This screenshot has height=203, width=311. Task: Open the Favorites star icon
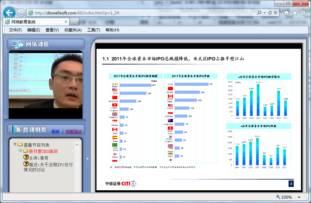pos(295,13)
